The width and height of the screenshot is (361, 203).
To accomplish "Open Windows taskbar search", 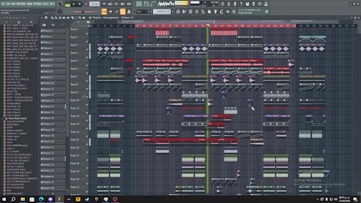I will click(x=13, y=199).
